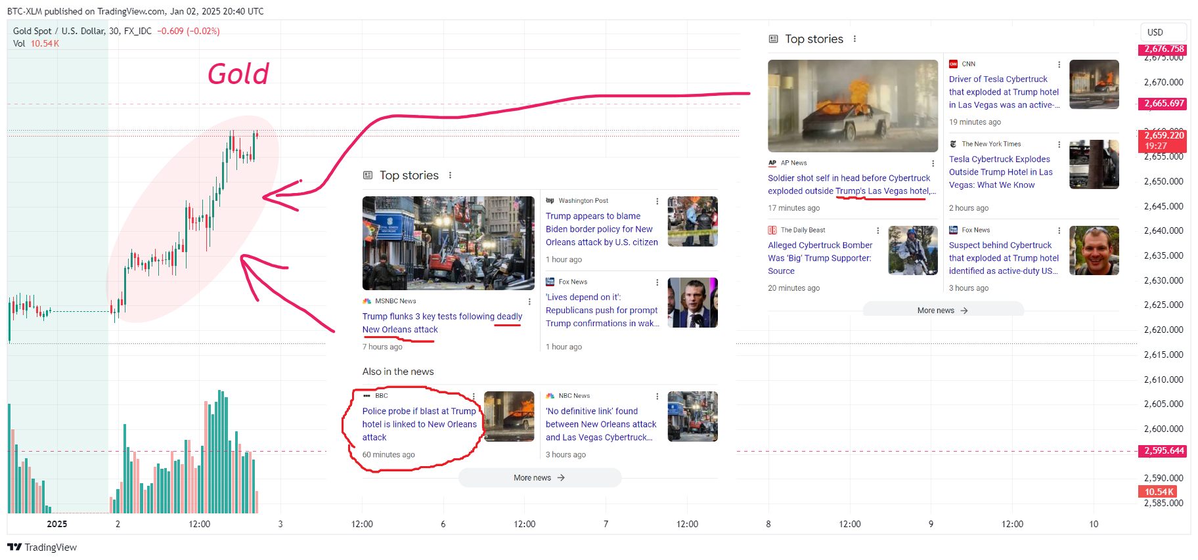Click the CNN source logo
Viewport: 1198px width, 560px height.
(953, 64)
